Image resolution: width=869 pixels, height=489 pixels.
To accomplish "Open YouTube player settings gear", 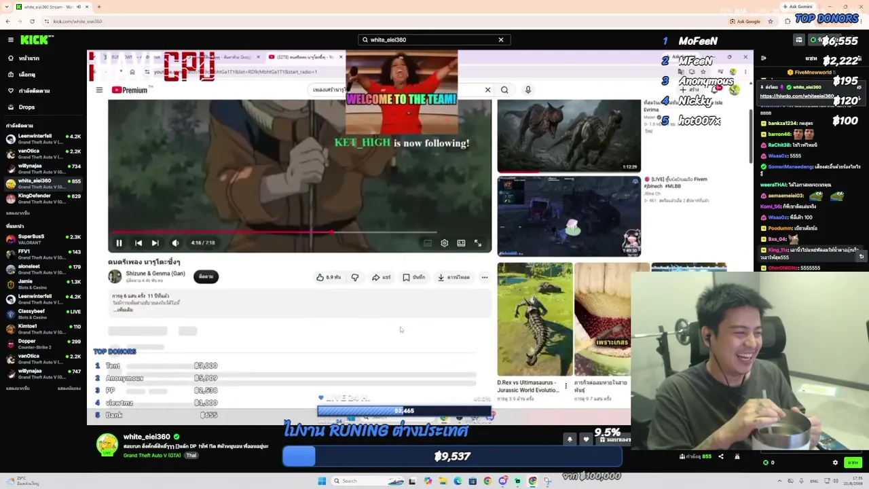I will (444, 243).
